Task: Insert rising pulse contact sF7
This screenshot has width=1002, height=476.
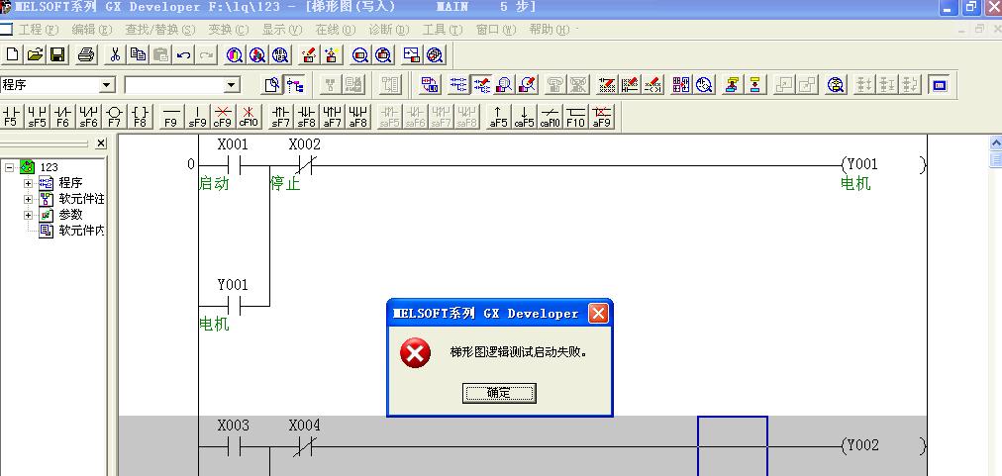Action: 281,117
